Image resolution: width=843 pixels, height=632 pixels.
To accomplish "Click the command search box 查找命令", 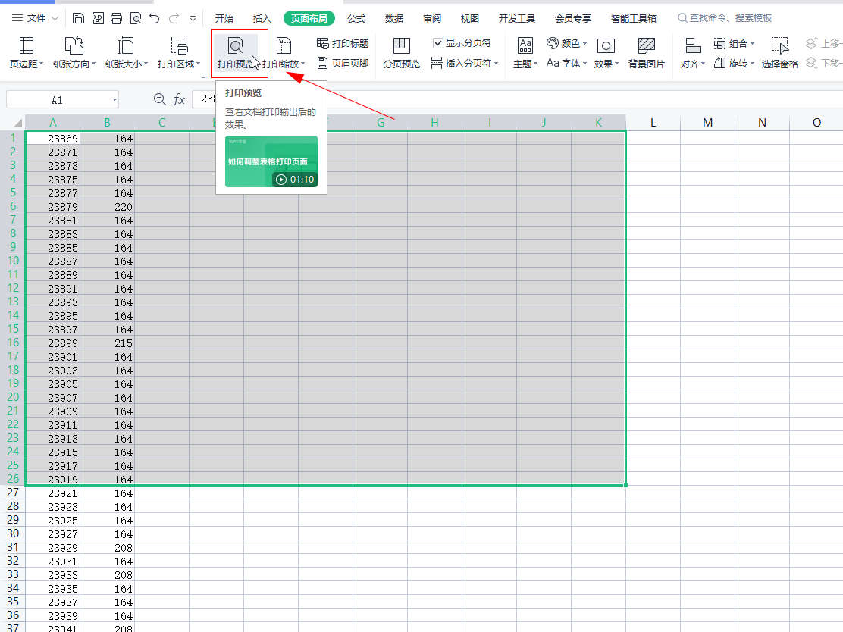I will (x=730, y=18).
